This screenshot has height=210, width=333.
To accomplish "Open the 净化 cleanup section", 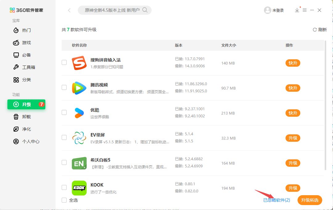I will (x=22, y=129).
